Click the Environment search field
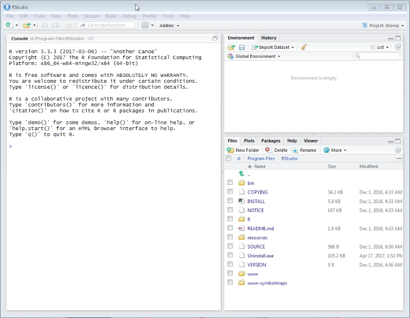 point(376,56)
